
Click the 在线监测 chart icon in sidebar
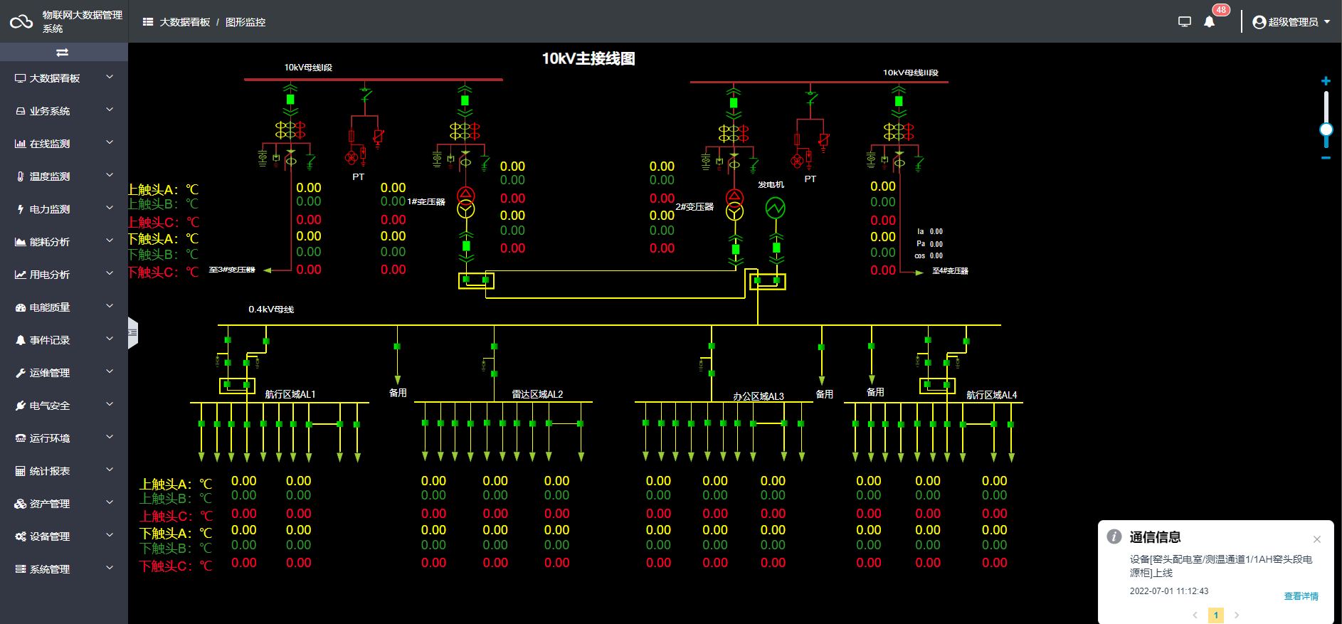[21, 144]
